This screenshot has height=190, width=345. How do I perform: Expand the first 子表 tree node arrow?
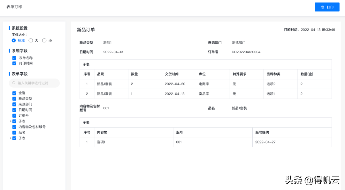11,121
